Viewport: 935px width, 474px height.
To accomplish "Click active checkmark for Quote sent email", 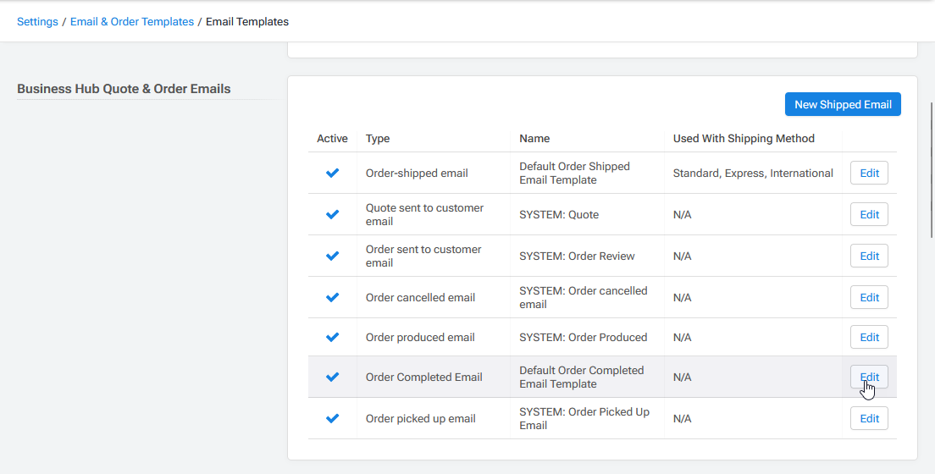I will [x=332, y=215].
